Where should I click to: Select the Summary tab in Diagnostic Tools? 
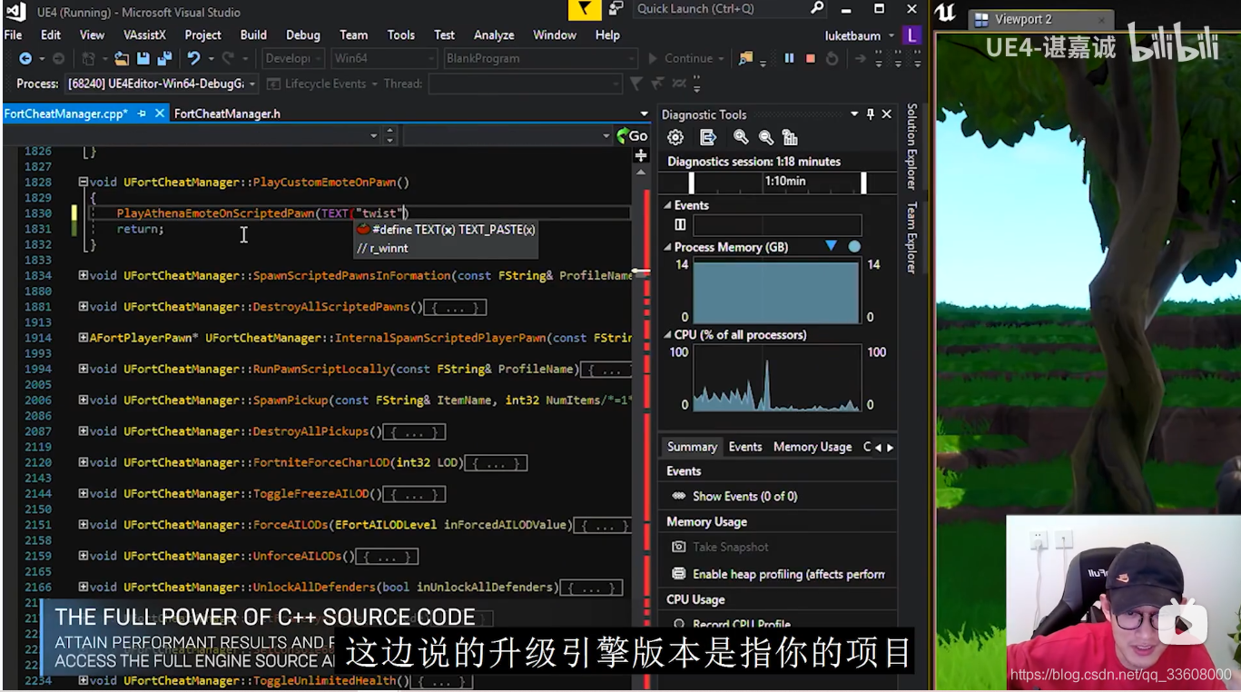tap(692, 447)
